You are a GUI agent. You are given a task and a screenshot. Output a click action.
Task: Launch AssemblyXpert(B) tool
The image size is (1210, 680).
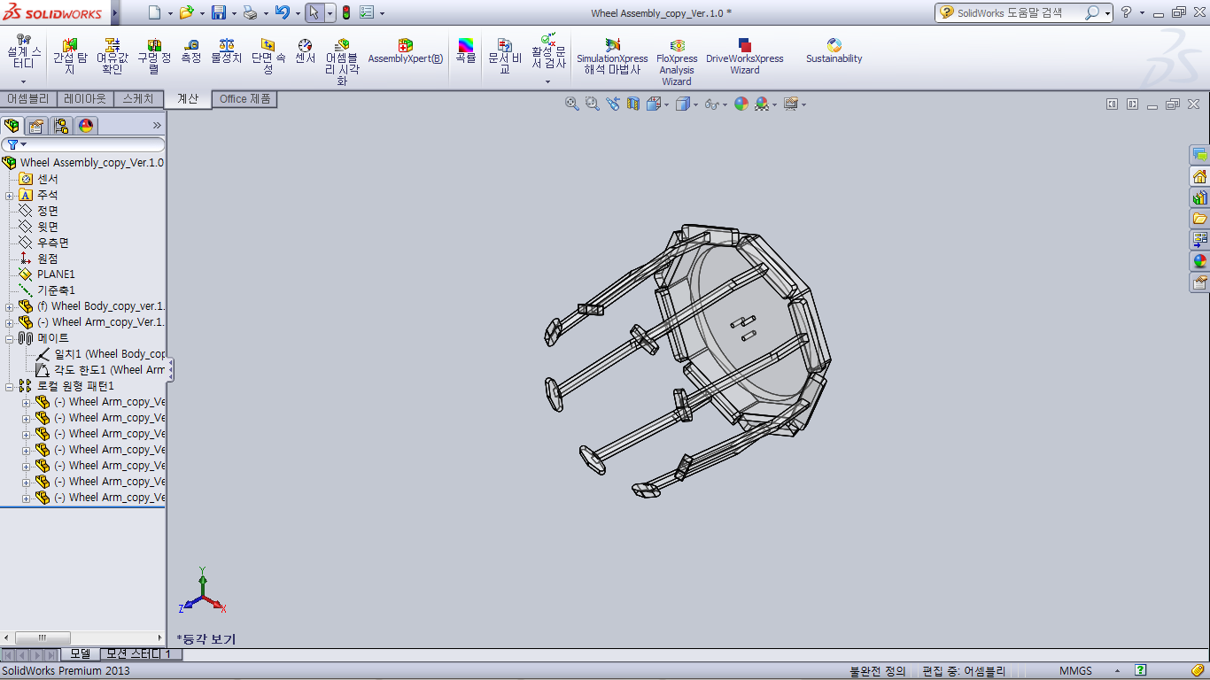[x=405, y=51]
